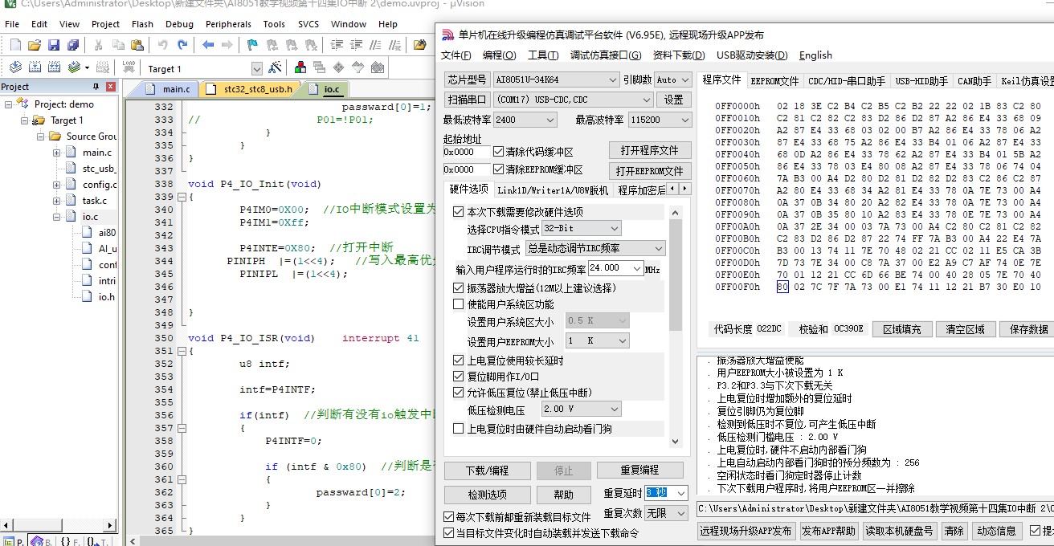Save the current file via floppy icon
This screenshot has width=1054, height=546.
(x=54, y=45)
